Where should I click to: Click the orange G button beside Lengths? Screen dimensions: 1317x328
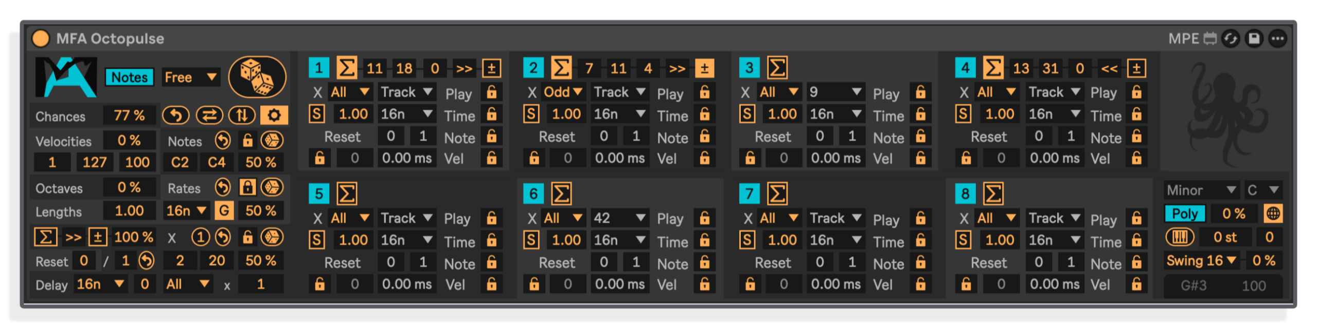[x=224, y=210]
